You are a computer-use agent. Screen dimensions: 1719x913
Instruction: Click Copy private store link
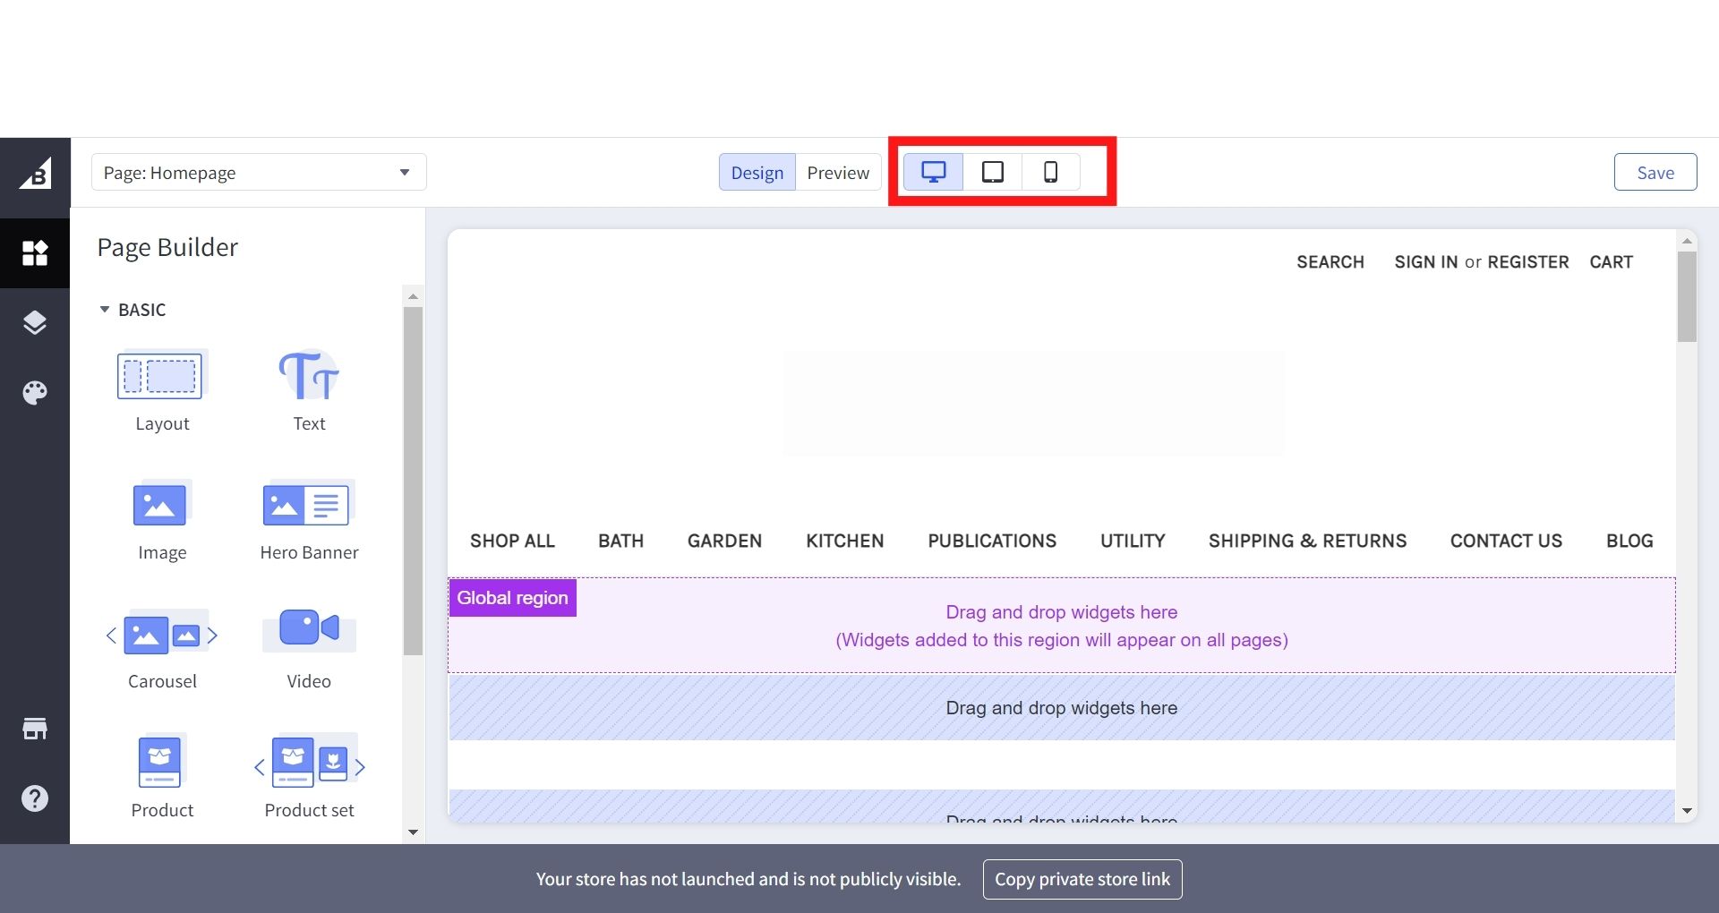[x=1082, y=879]
